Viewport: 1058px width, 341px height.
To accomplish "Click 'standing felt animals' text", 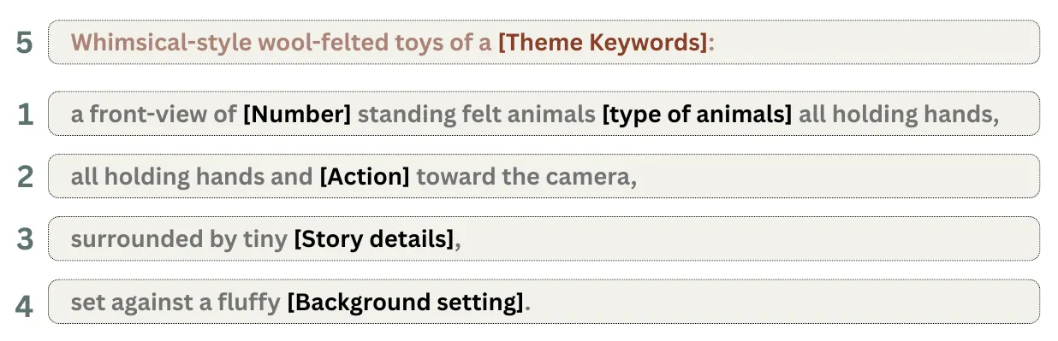I will point(477,114).
